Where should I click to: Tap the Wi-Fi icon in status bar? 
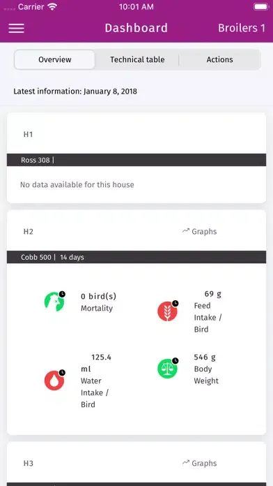click(x=53, y=7)
